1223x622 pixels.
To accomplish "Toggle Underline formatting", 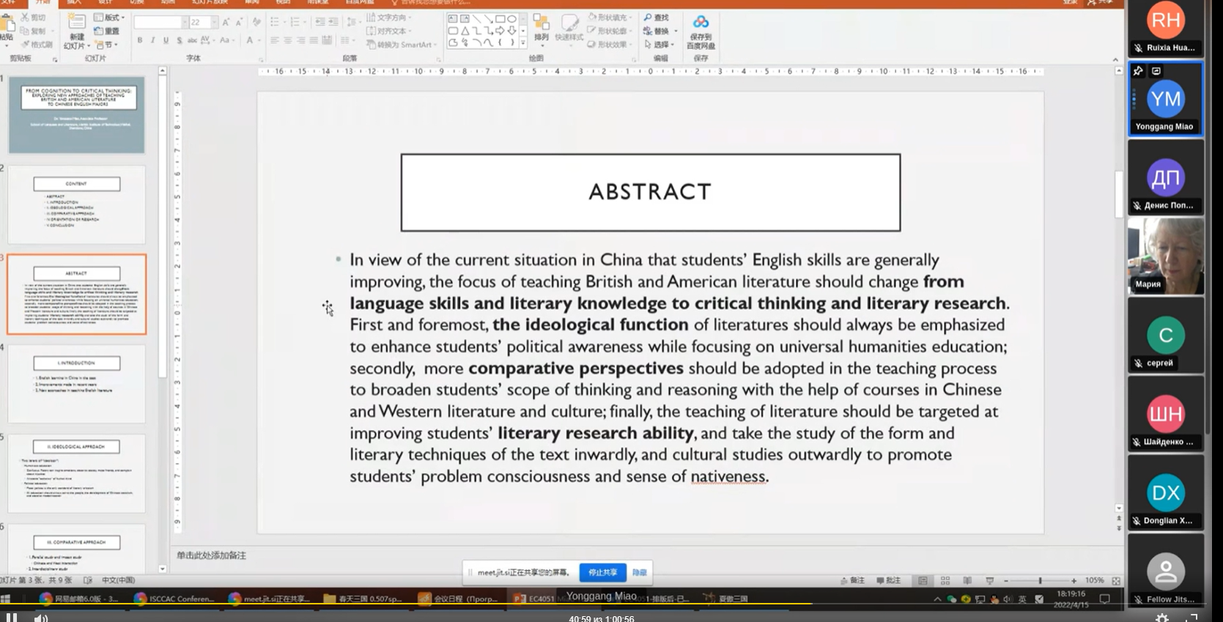I will [166, 40].
